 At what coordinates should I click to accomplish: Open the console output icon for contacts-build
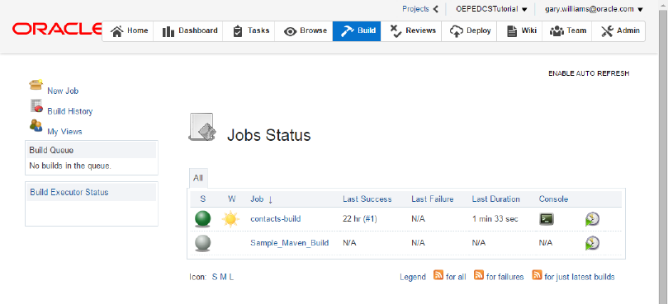(x=547, y=219)
